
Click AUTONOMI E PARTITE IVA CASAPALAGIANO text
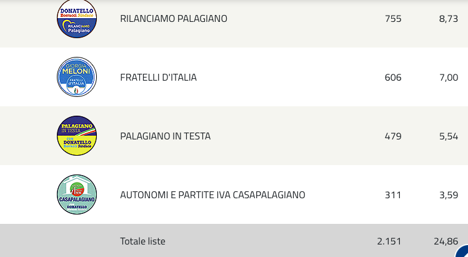212,195
